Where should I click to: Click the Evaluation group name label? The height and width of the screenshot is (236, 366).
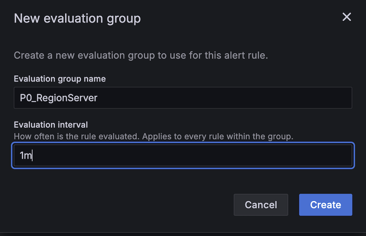tap(60, 78)
